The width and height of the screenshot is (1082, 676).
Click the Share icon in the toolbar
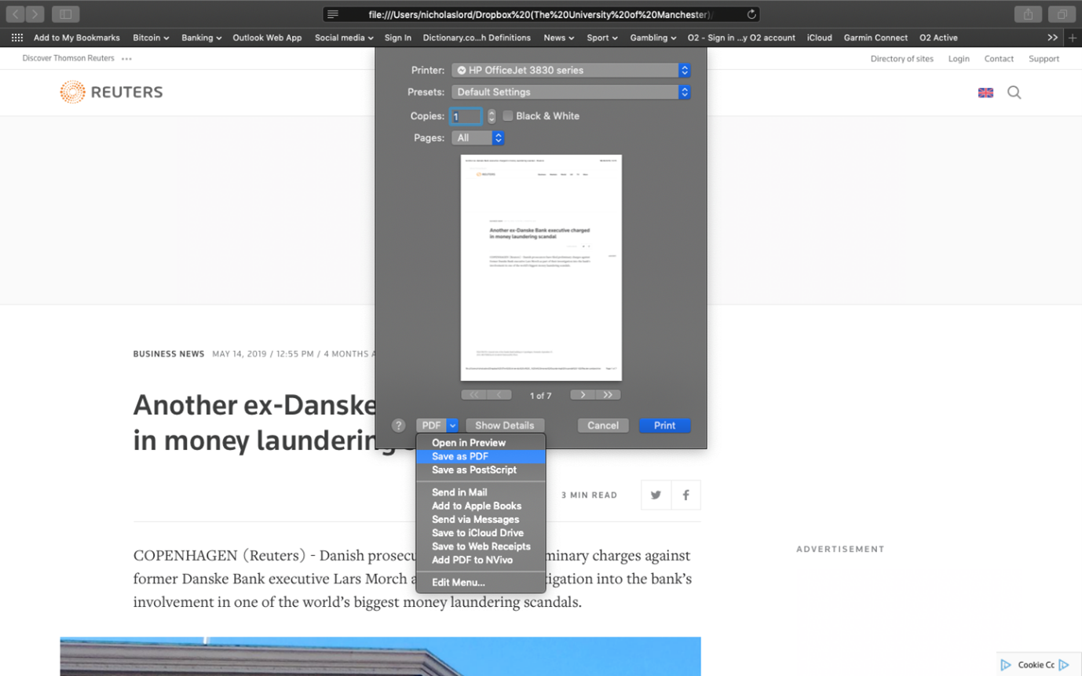click(1028, 14)
